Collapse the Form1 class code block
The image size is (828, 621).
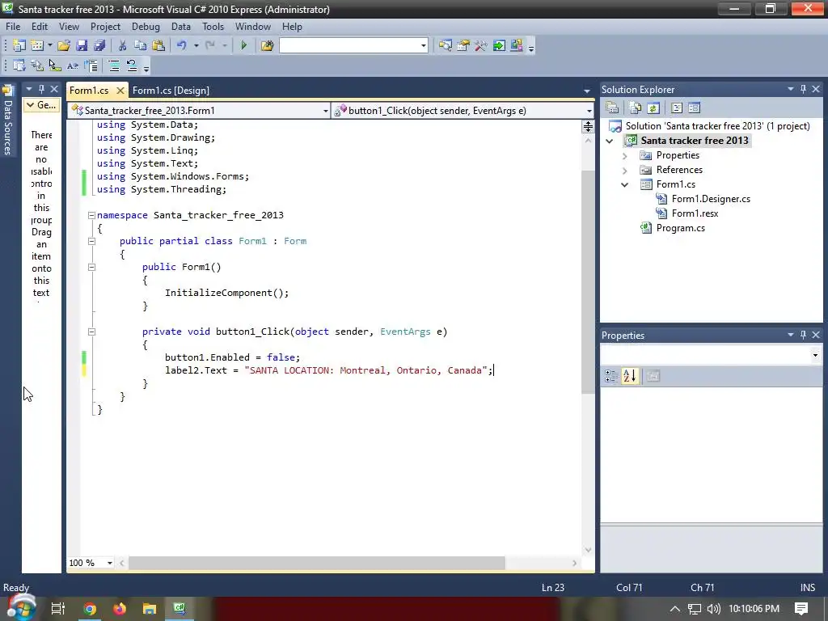(91, 241)
